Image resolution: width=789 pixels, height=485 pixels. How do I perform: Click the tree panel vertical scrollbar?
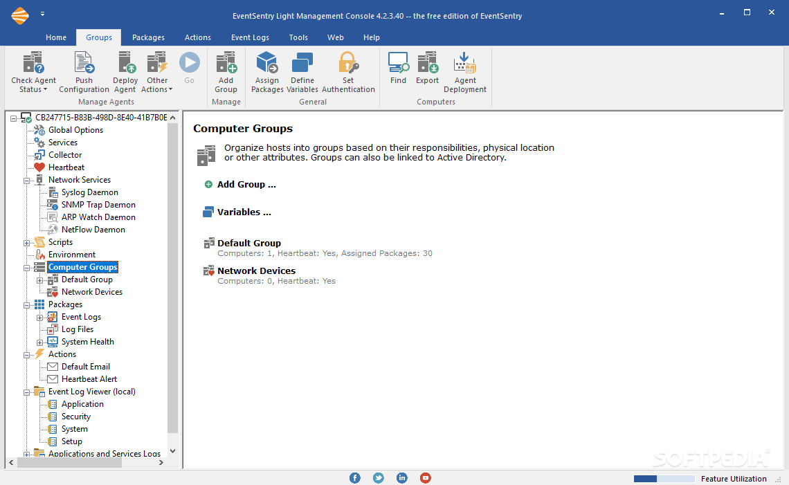click(x=172, y=277)
